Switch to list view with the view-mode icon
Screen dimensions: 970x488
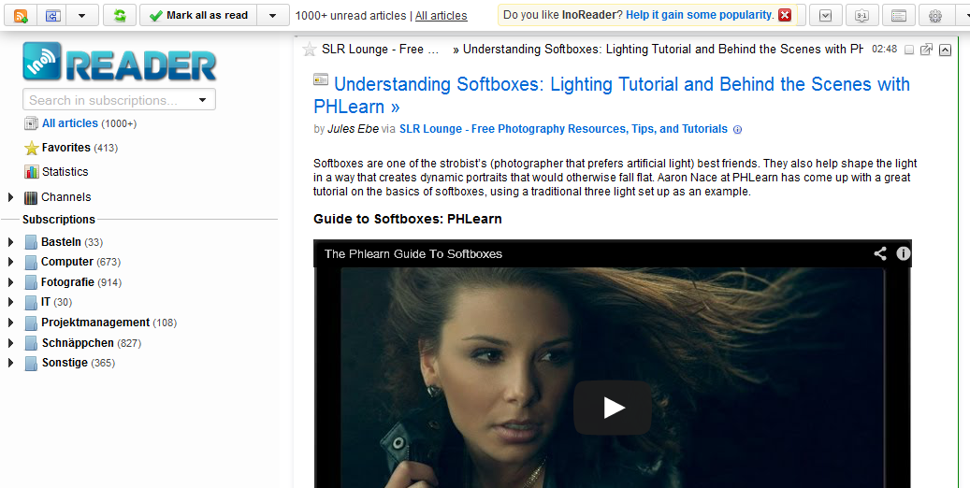[x=899, y=16]
